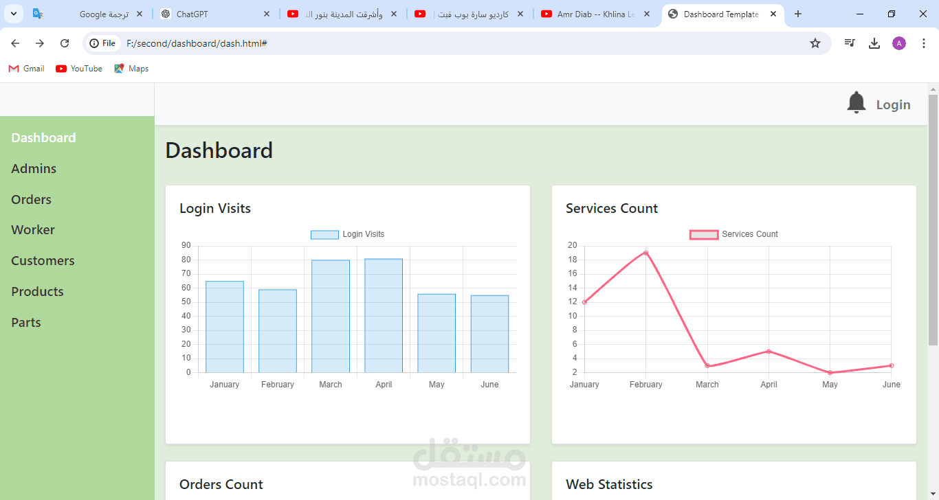This screenshot has width=939, height=500.
Task: Click the Login Visits card title
Action: point(215,208)
